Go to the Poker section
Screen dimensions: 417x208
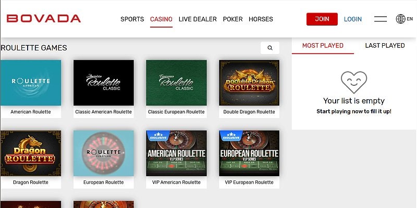pyautogui.click(x=232, y=19)
